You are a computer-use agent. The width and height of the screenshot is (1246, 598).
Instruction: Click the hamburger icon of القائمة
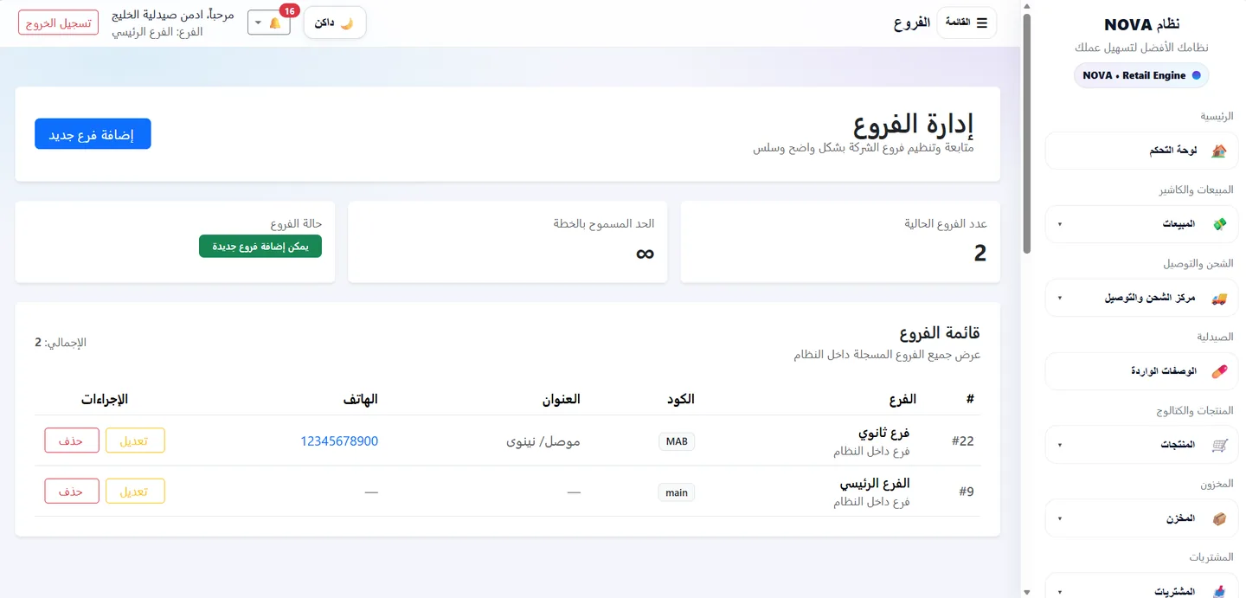[x=981, y=23]
